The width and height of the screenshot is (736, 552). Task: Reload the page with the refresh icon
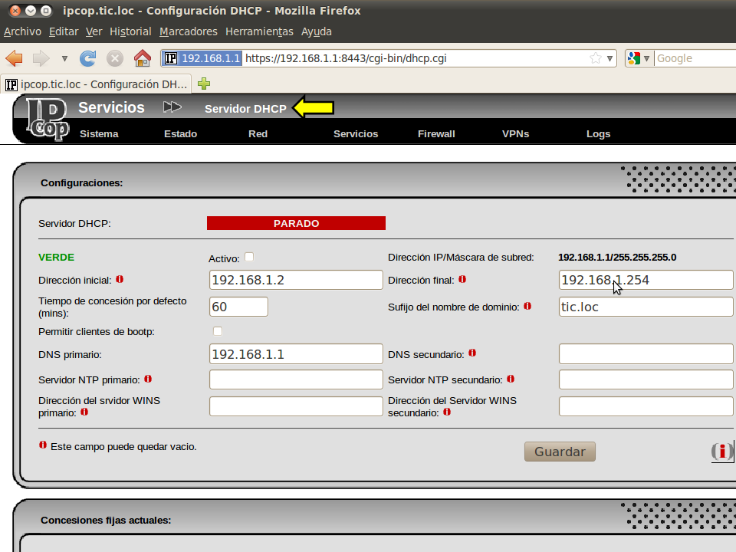(x=88, y=58)
